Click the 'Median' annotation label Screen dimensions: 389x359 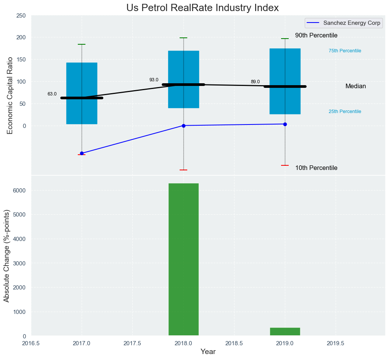[355, 86]
